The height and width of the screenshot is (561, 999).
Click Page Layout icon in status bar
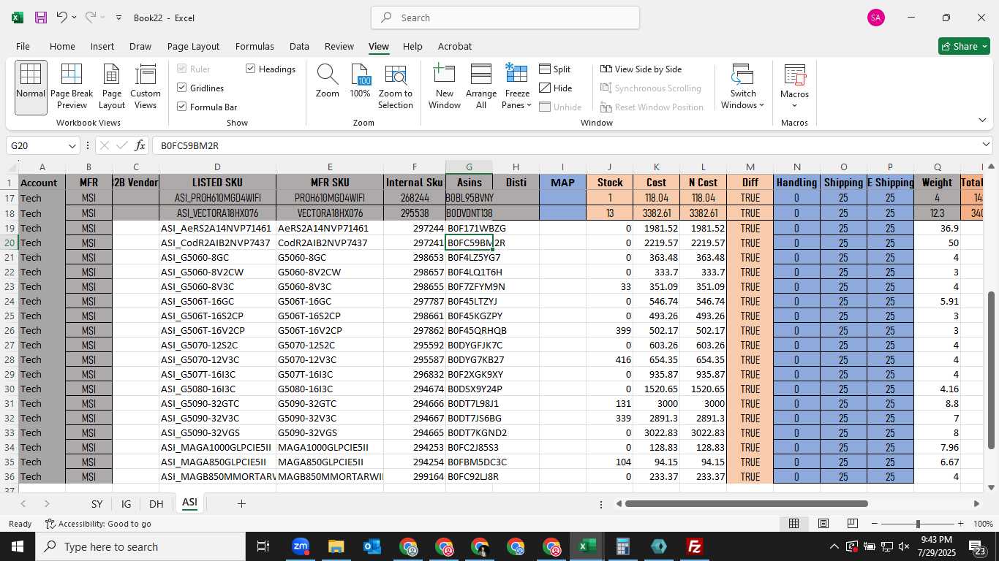823,524
